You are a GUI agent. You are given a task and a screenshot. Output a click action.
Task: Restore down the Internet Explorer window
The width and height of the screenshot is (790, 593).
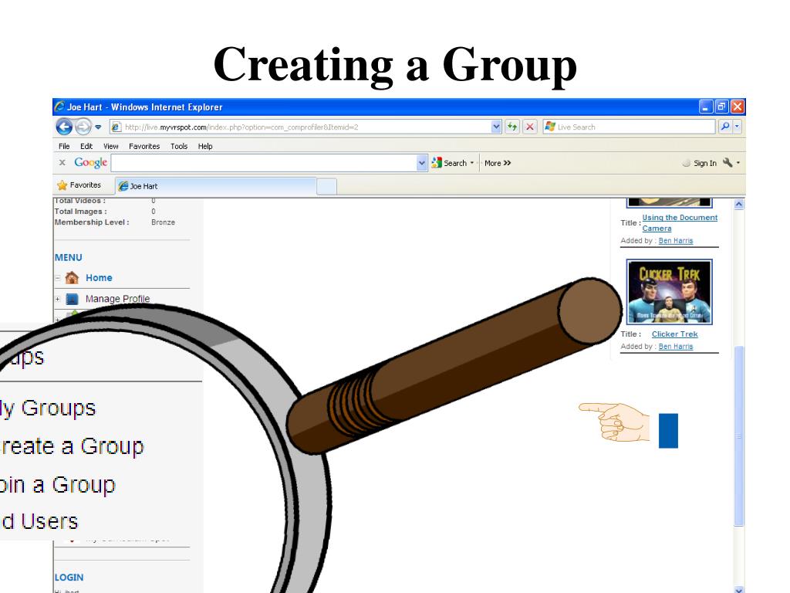[x=721, y=107]
